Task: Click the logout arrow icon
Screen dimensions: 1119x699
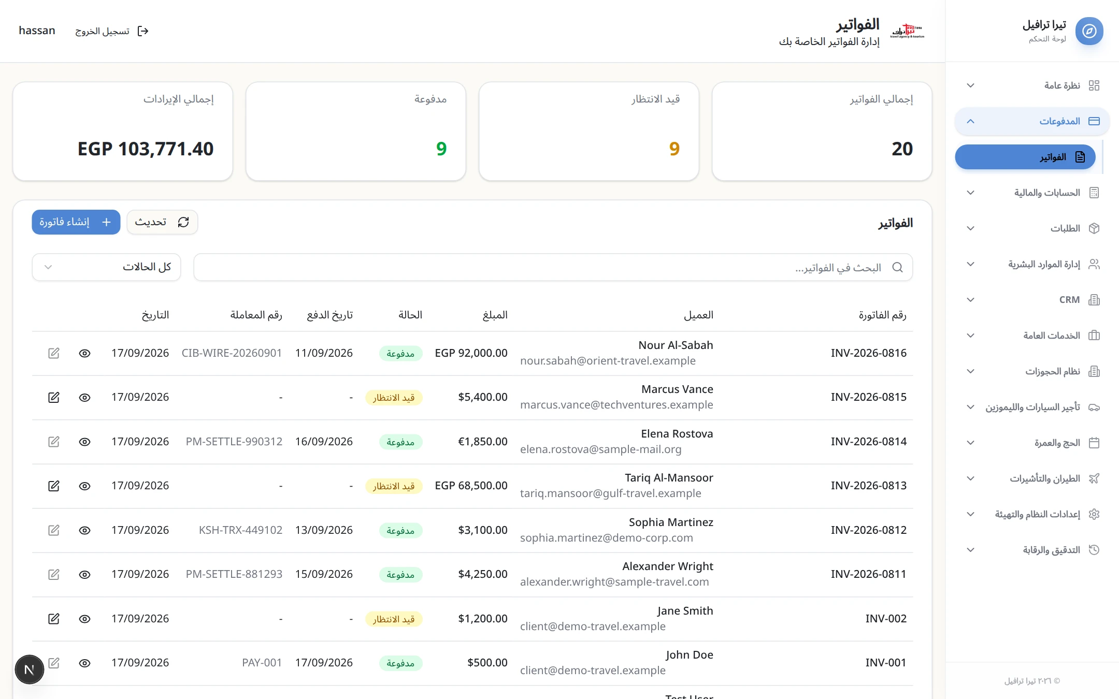Action: (143, 31)
